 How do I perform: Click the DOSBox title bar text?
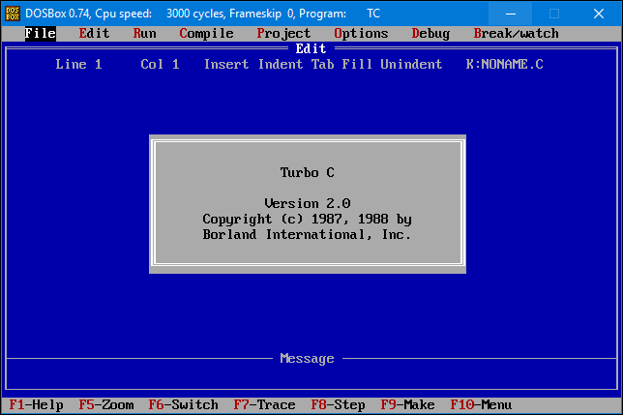[x=203, y=14]
